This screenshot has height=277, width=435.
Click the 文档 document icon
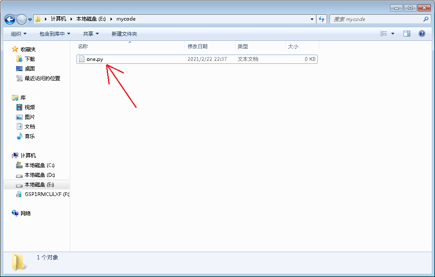pos(19,127)
